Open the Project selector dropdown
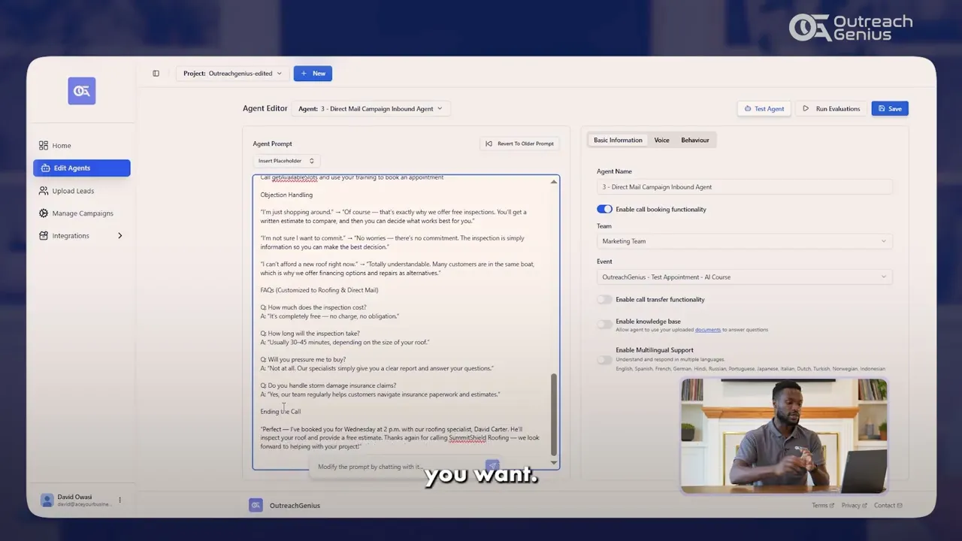This screenshot has width=962, height=541. click(x=232, y=74)
